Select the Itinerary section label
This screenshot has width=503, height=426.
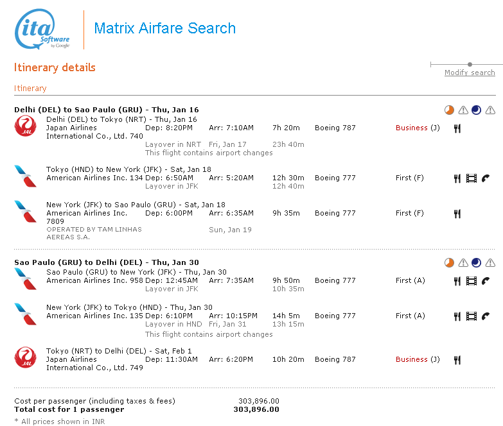coord(30,89)
